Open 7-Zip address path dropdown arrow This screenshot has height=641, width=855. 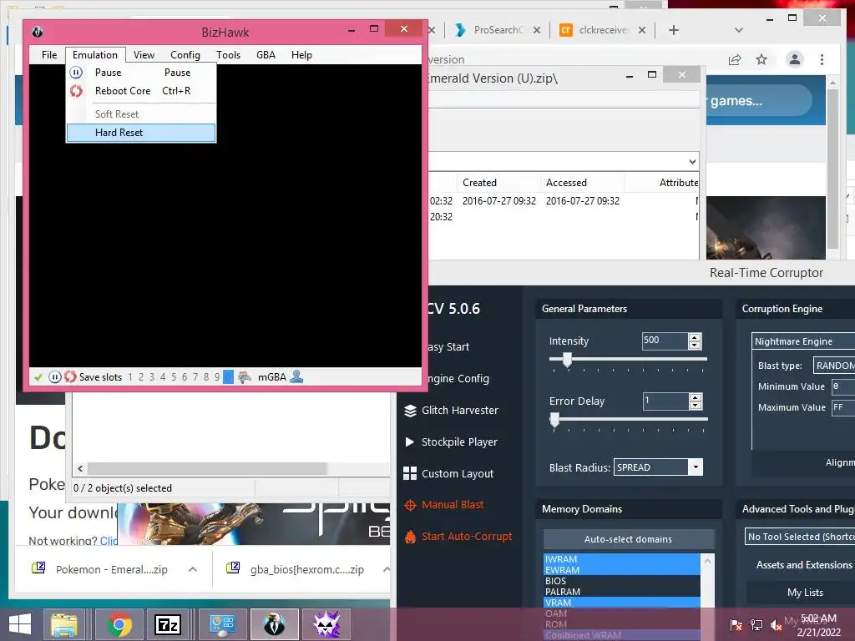692,162
